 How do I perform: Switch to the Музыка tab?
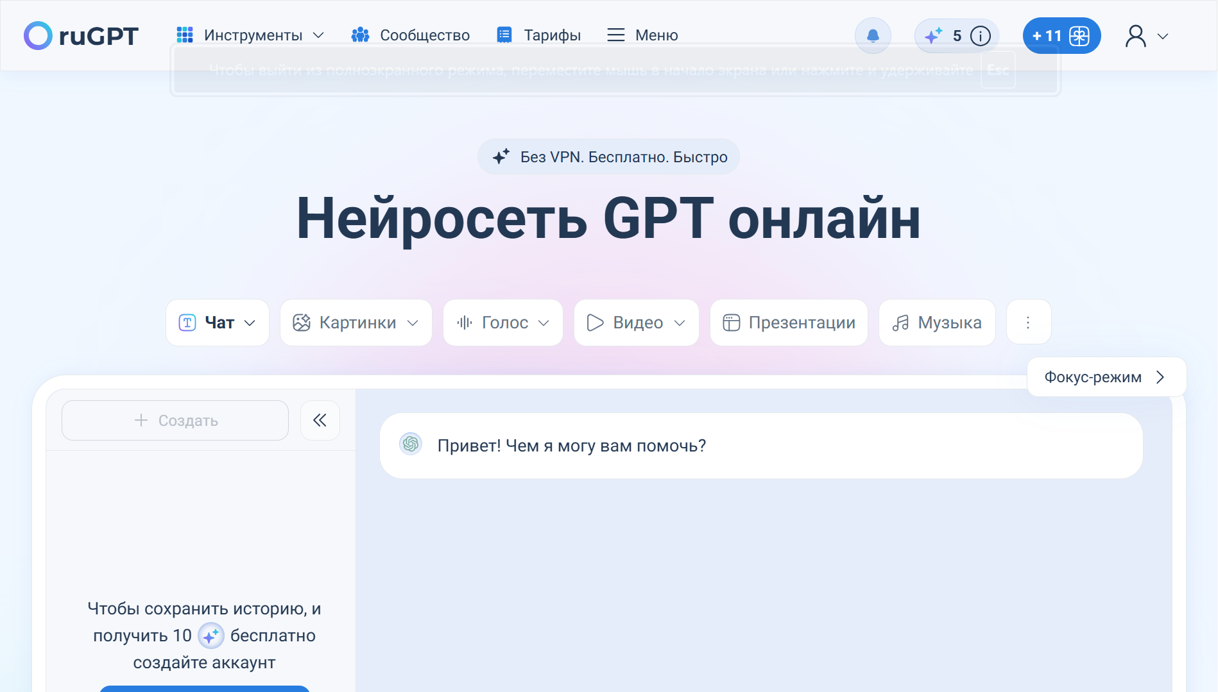click(937, 323)
